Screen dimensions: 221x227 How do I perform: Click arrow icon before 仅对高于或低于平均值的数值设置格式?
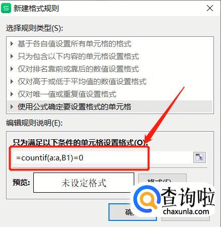coord(12,81)
